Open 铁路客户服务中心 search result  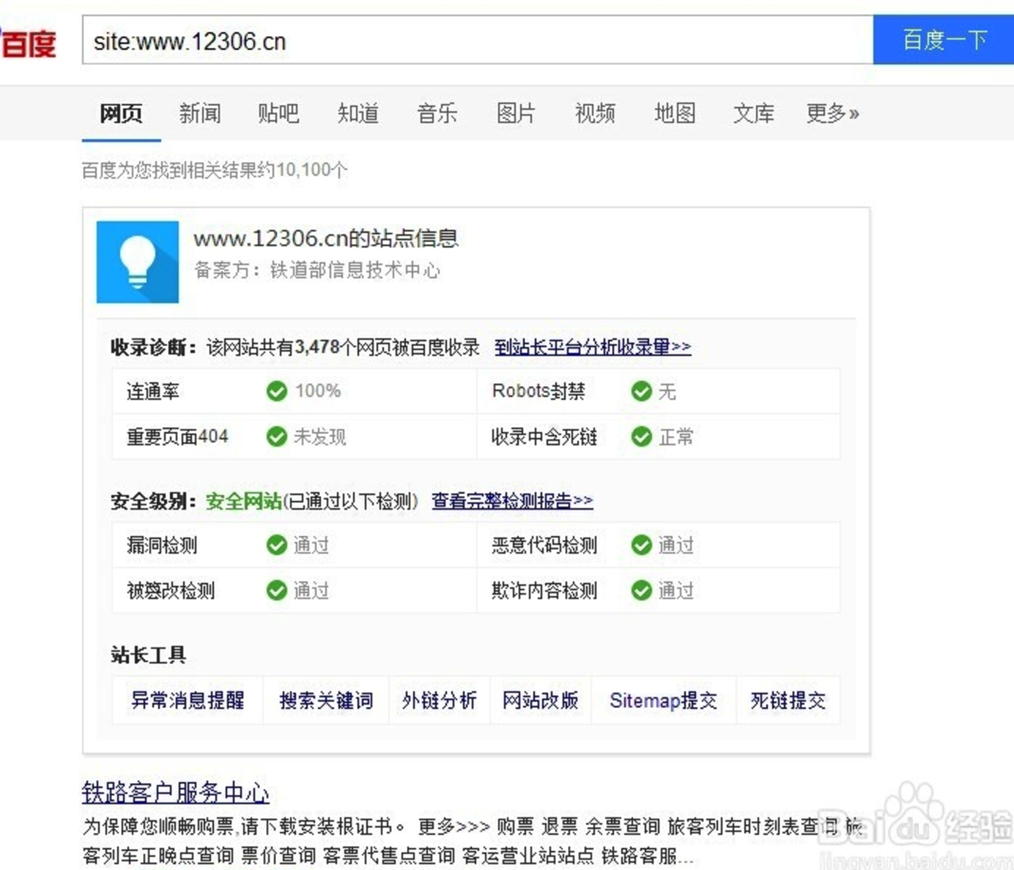(175, 792)
